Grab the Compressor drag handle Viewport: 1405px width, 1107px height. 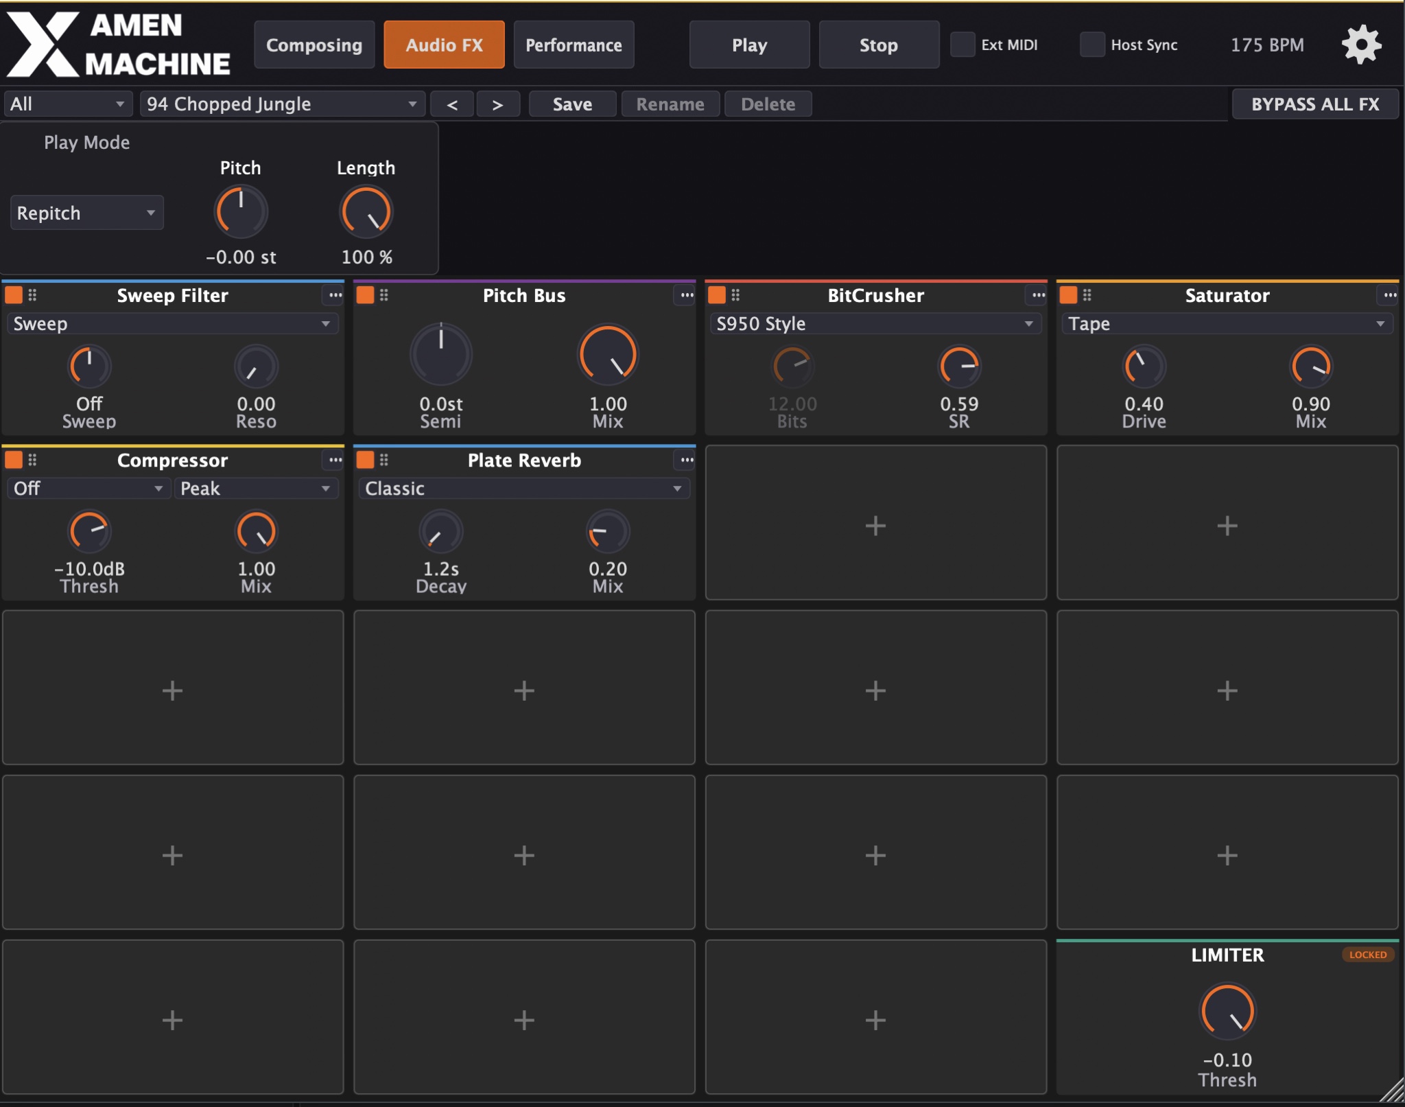click(32, 460)
